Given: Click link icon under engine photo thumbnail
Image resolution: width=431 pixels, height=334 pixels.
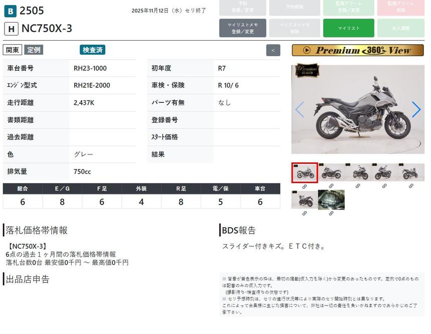Looking at the screenshot, I should click(x=331, y=213).
